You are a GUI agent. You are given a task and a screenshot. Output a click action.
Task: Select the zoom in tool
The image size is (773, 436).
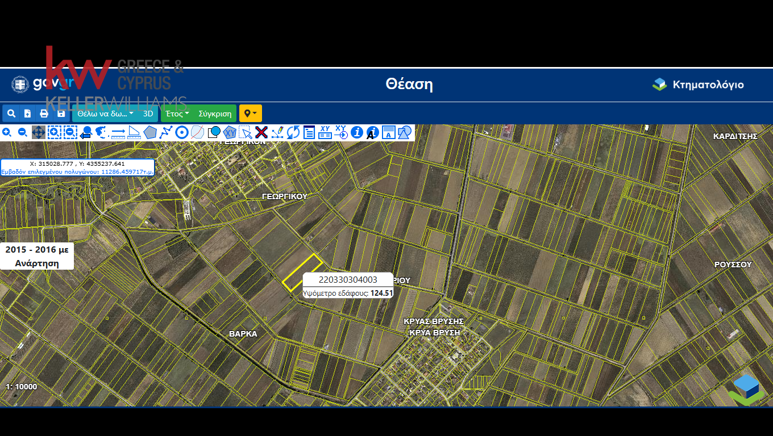tap(7, 132)
